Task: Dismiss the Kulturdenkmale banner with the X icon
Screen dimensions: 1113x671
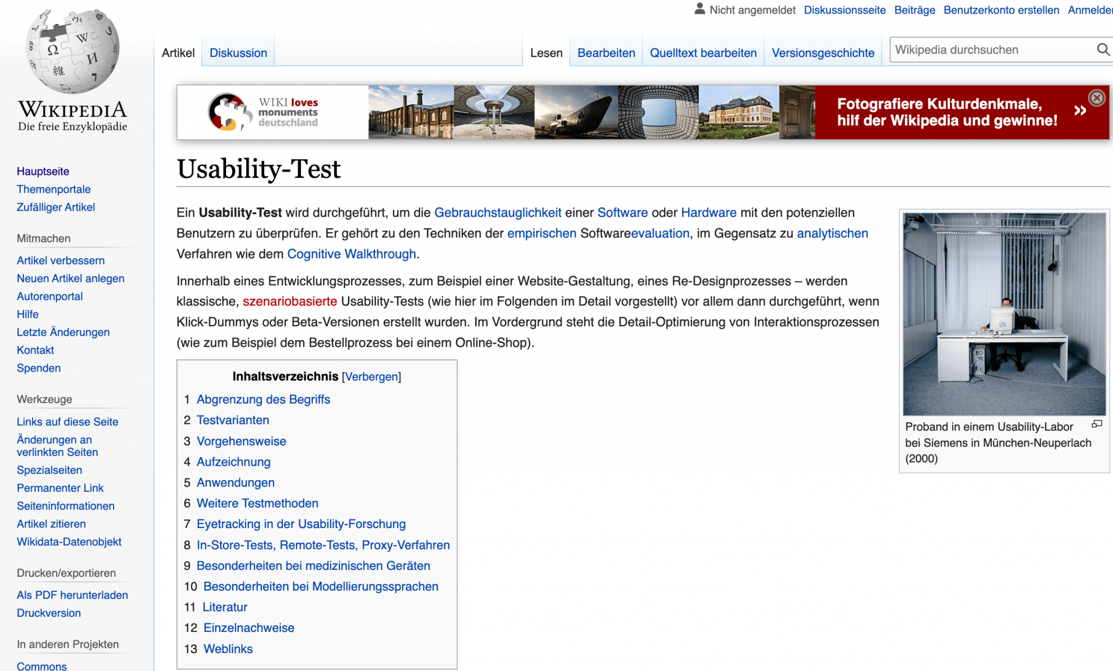Action: click(1097, 98)
